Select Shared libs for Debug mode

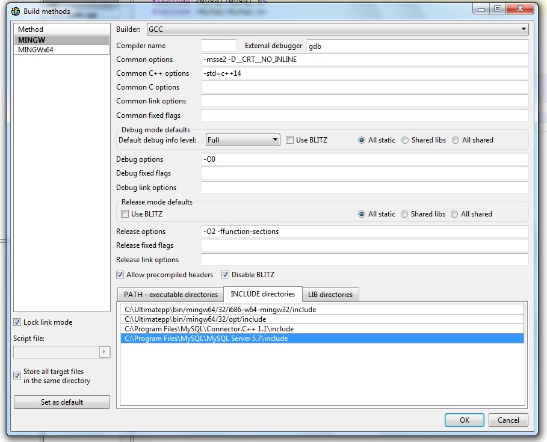pos(405,140)
